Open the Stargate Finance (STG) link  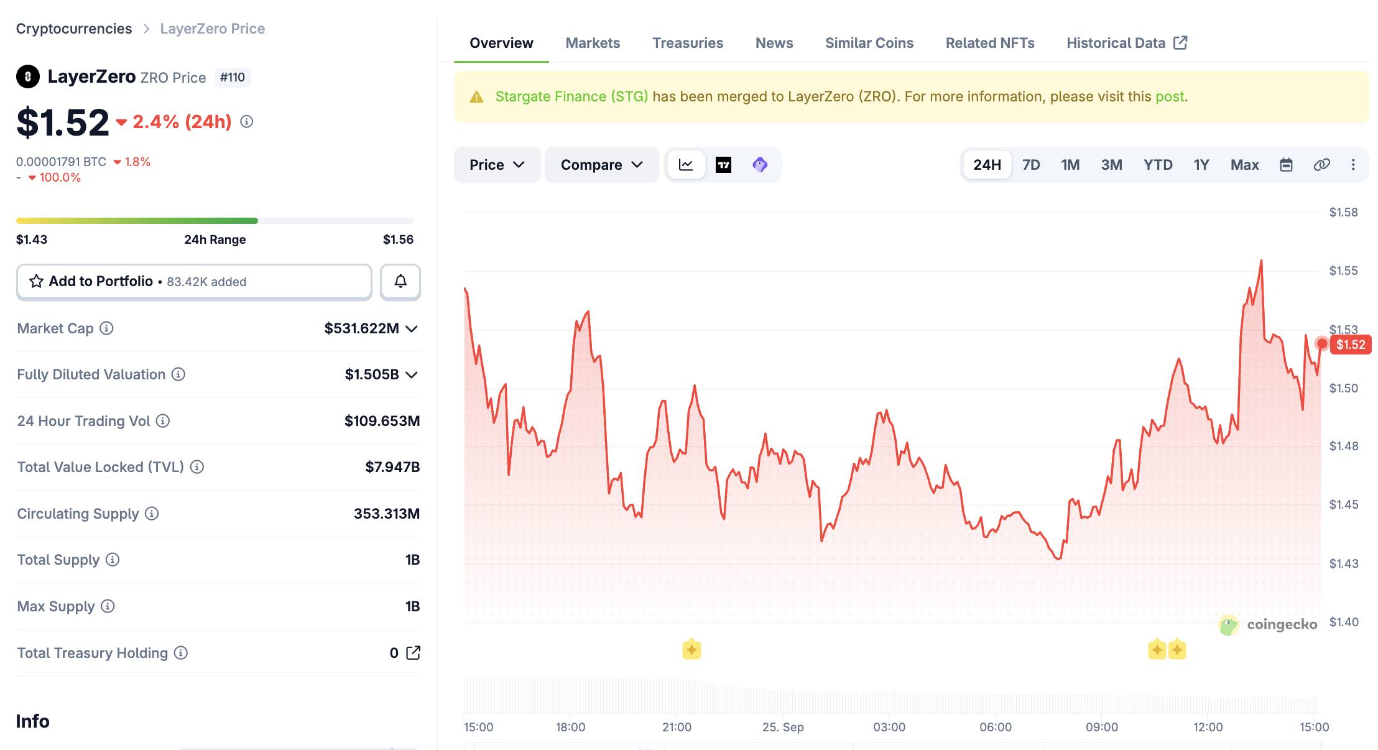click(571, 96)
